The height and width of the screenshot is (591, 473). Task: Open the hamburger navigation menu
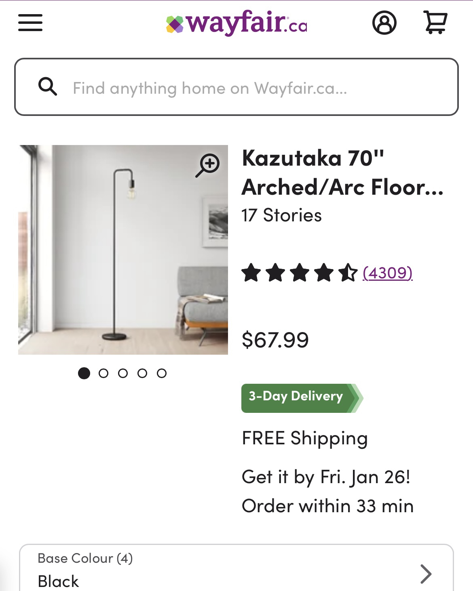tap(30, 23)
